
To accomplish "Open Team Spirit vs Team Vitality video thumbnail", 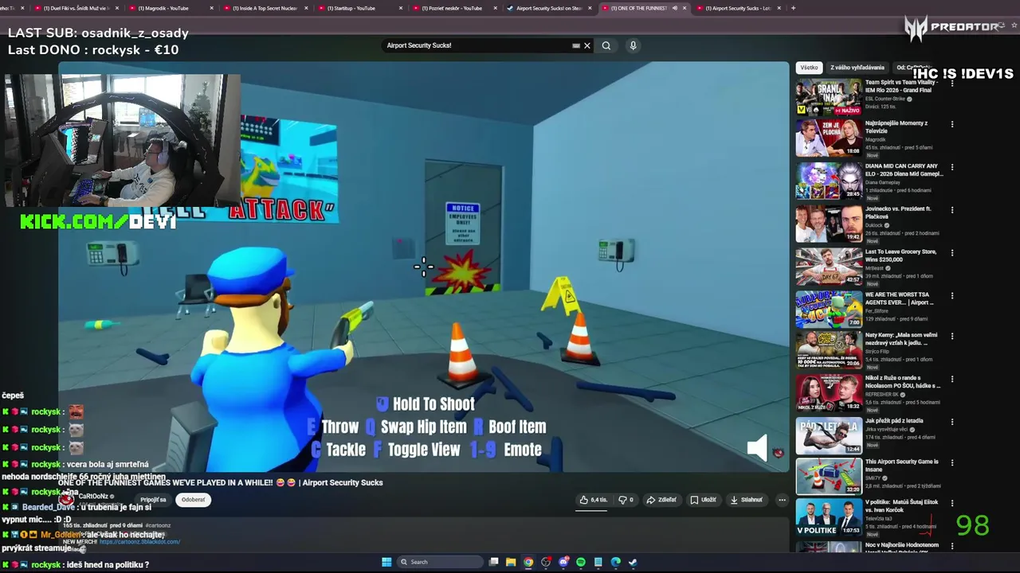I will (829, 96).
